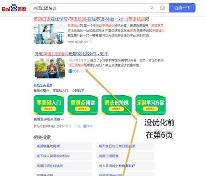Open thumbnail of woman with laptop
Image resolution: width=205 pixels, height=176 pixels.
[x=49, y=34]
